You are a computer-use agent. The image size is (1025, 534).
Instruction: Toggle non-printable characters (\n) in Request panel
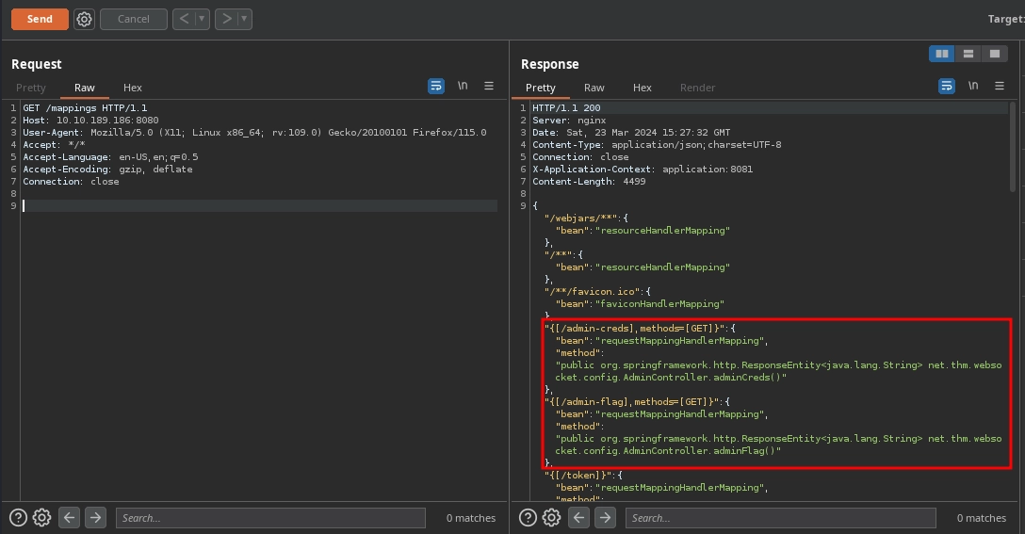tap(463, 86)
